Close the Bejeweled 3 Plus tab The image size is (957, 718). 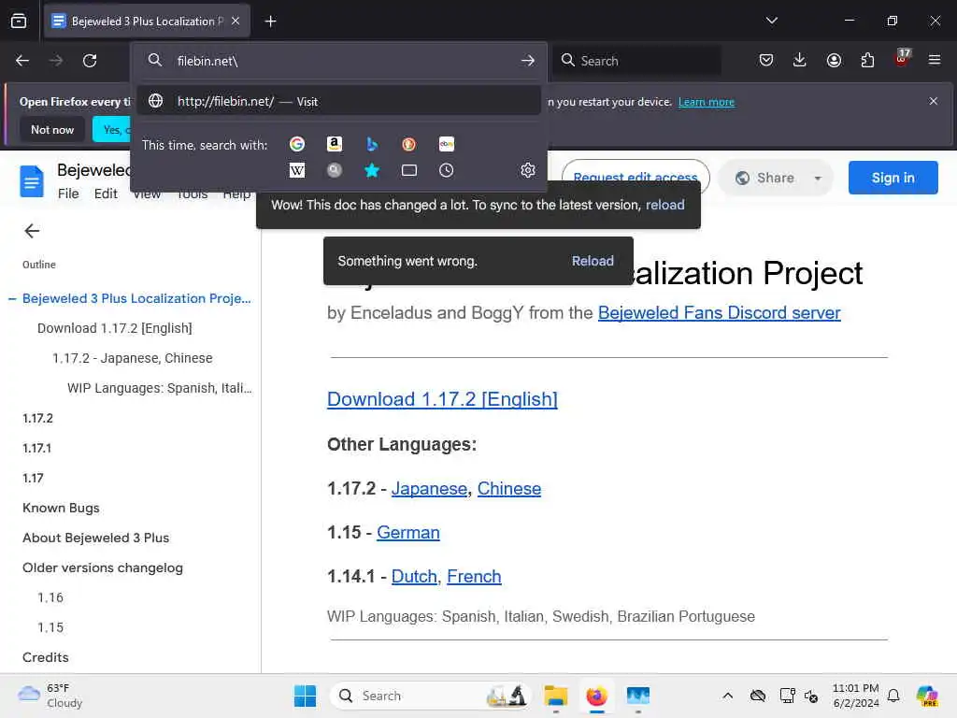pos(236,21)
